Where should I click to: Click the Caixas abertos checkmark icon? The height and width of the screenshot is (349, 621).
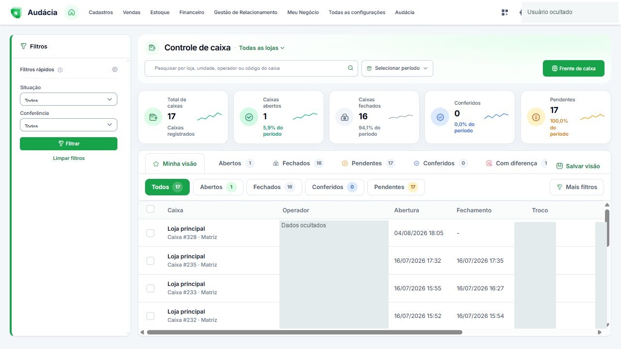tap(249, 117)
